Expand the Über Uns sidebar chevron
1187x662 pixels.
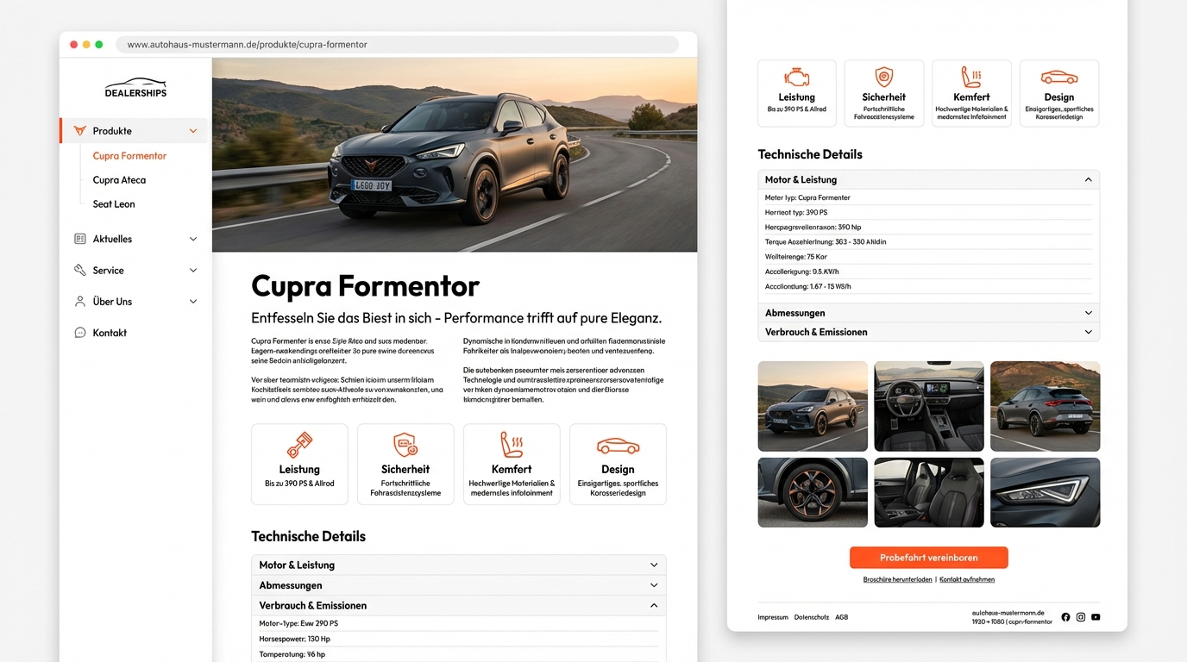(193, 302)
